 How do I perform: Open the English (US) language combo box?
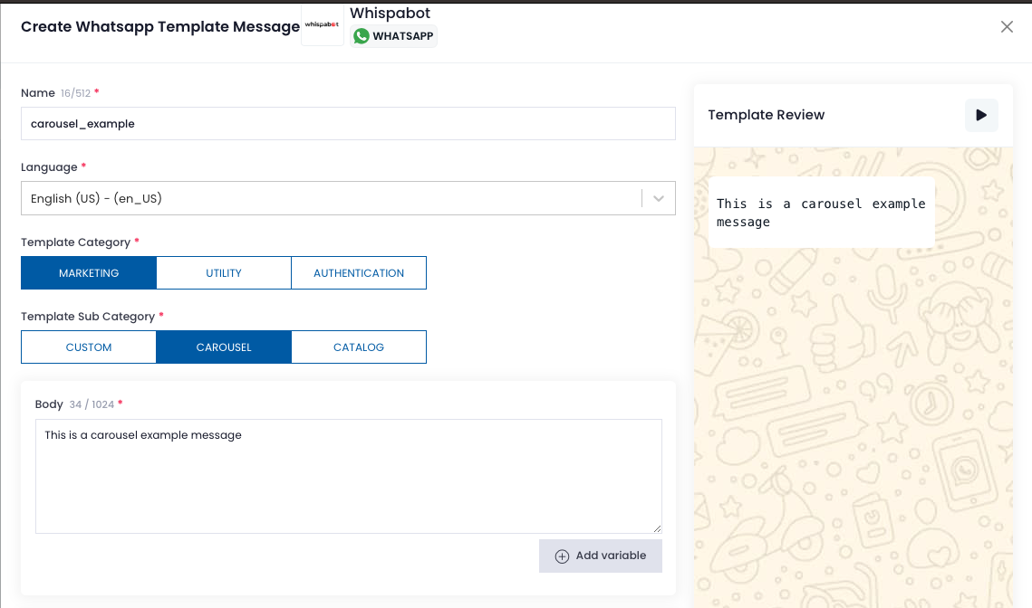point(348,198)
